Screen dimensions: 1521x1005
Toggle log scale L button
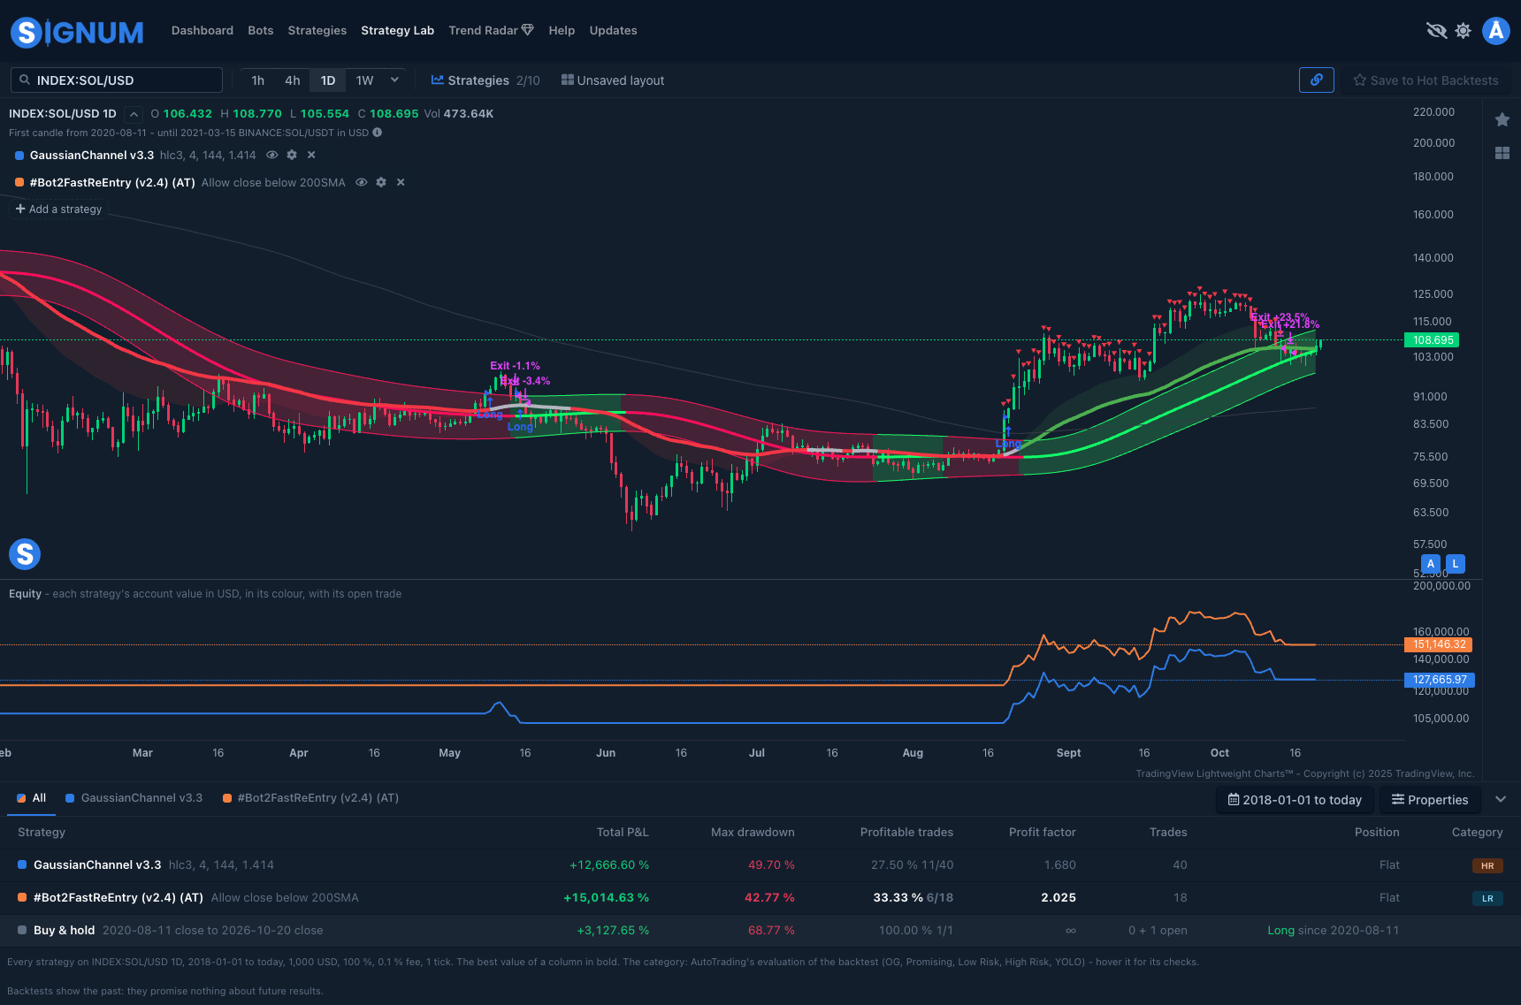(x=1456, y=563)
